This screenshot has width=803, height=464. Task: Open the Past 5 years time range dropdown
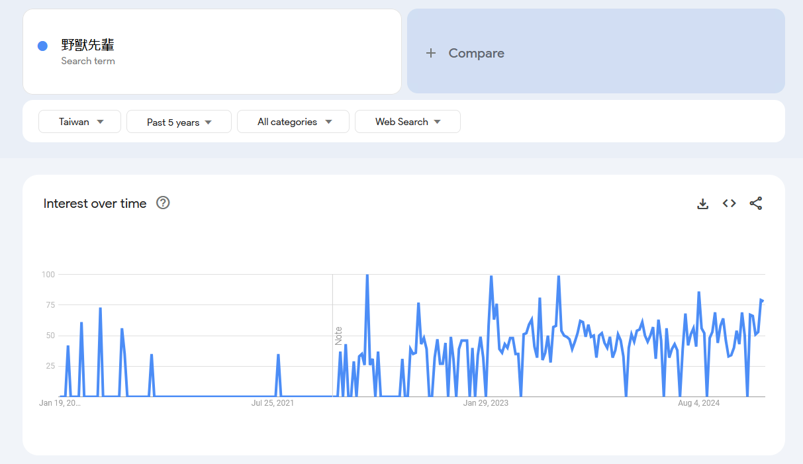[179, 122]
